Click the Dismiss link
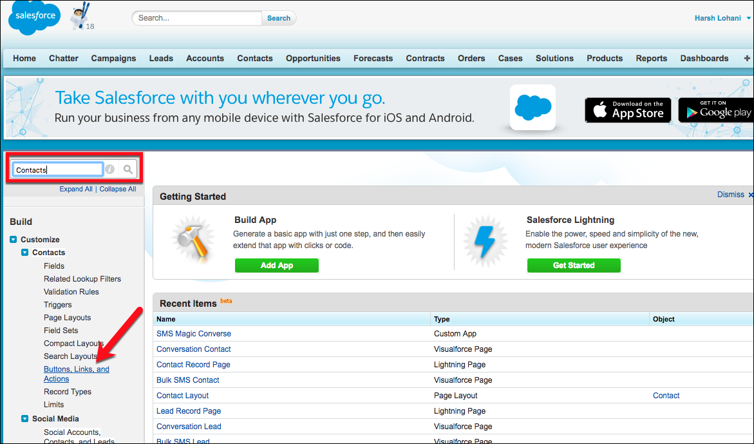 730,195
